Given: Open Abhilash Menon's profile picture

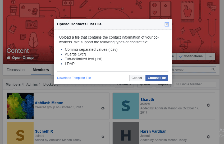Looking at the screenshot, I should click(x=20, y=106).
